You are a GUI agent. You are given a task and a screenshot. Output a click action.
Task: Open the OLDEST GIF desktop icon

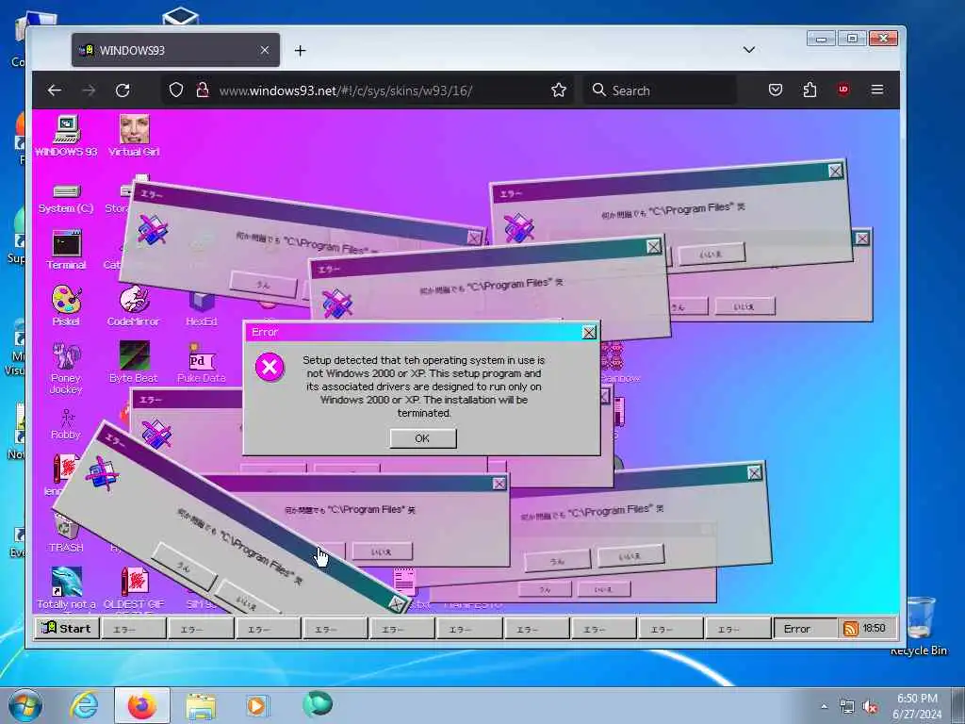pos(134,588)
